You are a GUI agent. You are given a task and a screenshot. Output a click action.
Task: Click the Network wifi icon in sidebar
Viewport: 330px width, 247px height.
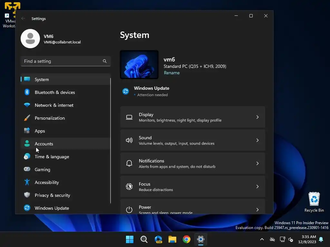click(27, 105)
